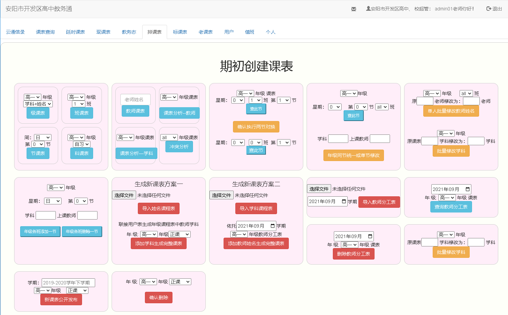The image size is (508, 315).
Task: Open 正课 dropdown above 添加学科生成完整课表
Action: coord(180,234)
